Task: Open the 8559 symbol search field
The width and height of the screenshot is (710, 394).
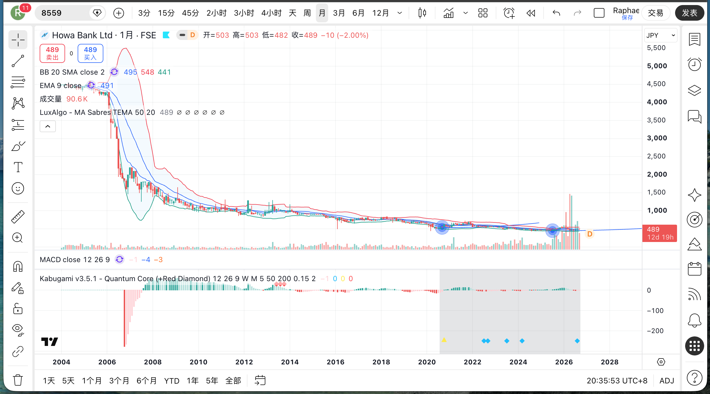Action: coord(62,13)
